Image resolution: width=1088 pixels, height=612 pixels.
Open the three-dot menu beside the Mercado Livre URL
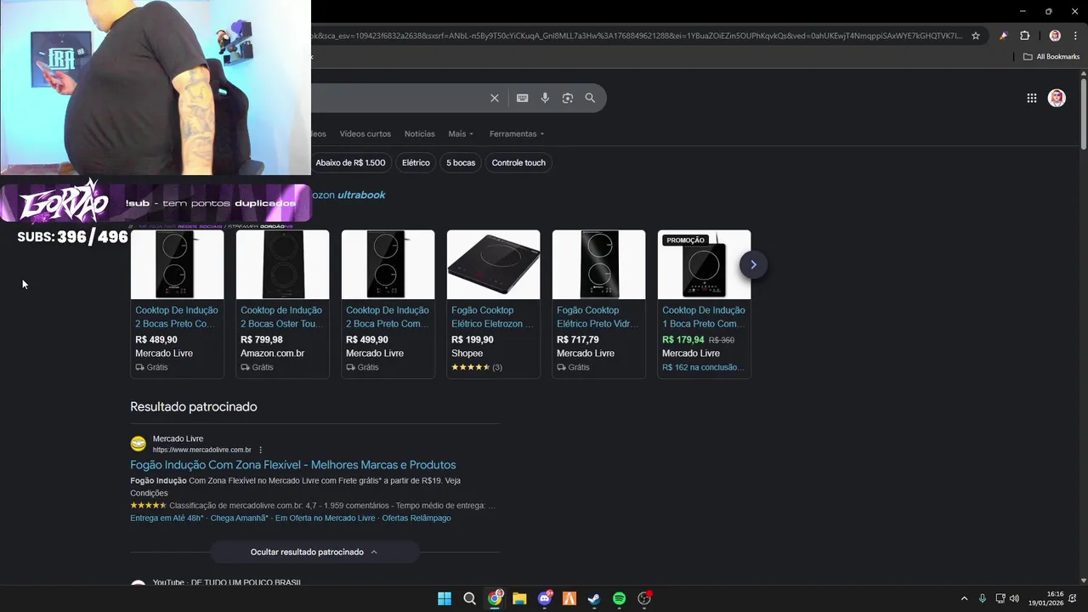[x=261, y=450]
